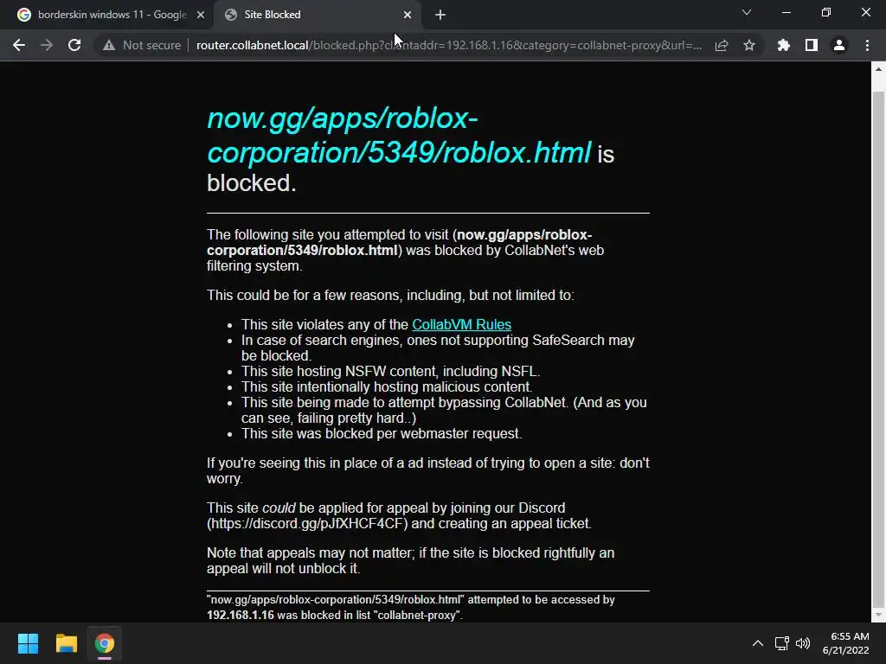Reload the blocked page
886x664 pixels.
pos(74,45)
